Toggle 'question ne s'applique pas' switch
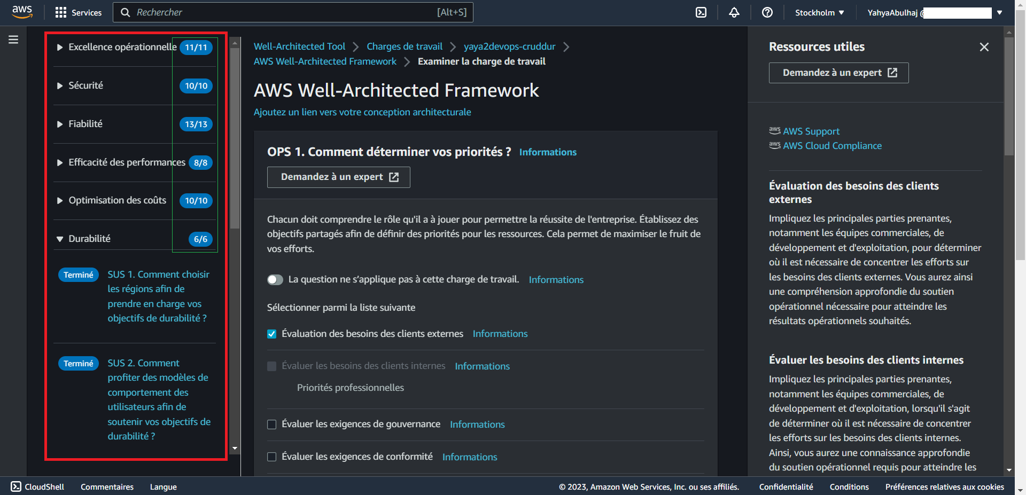1026x495 pixels. pos(275,280)
